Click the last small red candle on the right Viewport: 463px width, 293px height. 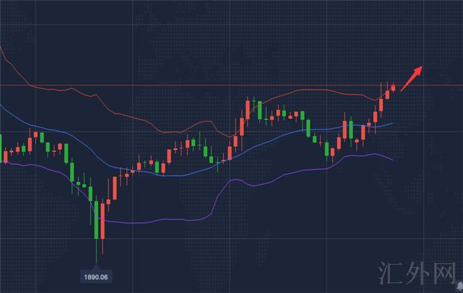394,86
